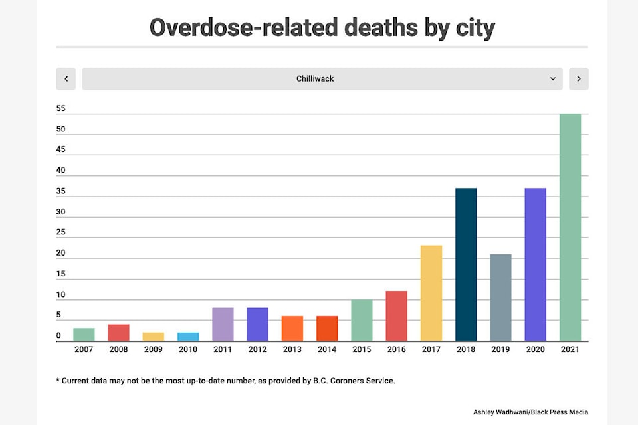The height and width of the screenshot is (425, 638).
Task: Select the 2020 purple bar
Action: 536,264
